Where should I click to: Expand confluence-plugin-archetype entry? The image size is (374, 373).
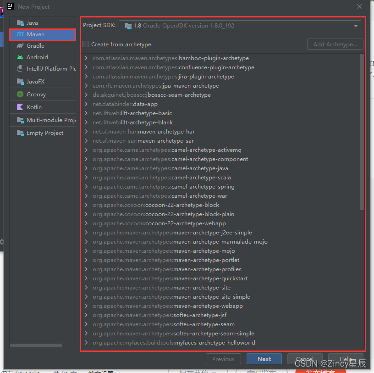pyautogui.click(x=86, y=67)
